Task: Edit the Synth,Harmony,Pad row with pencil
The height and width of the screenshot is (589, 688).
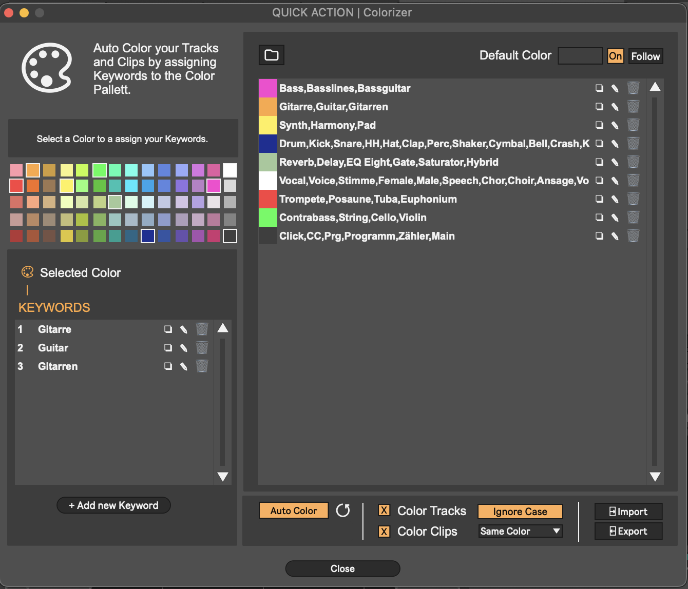Action: point(615,125)
